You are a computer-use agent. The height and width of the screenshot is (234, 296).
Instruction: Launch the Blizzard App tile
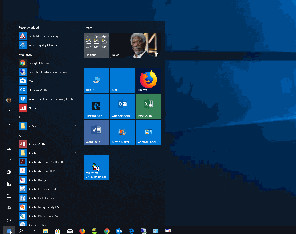[96, 106]
